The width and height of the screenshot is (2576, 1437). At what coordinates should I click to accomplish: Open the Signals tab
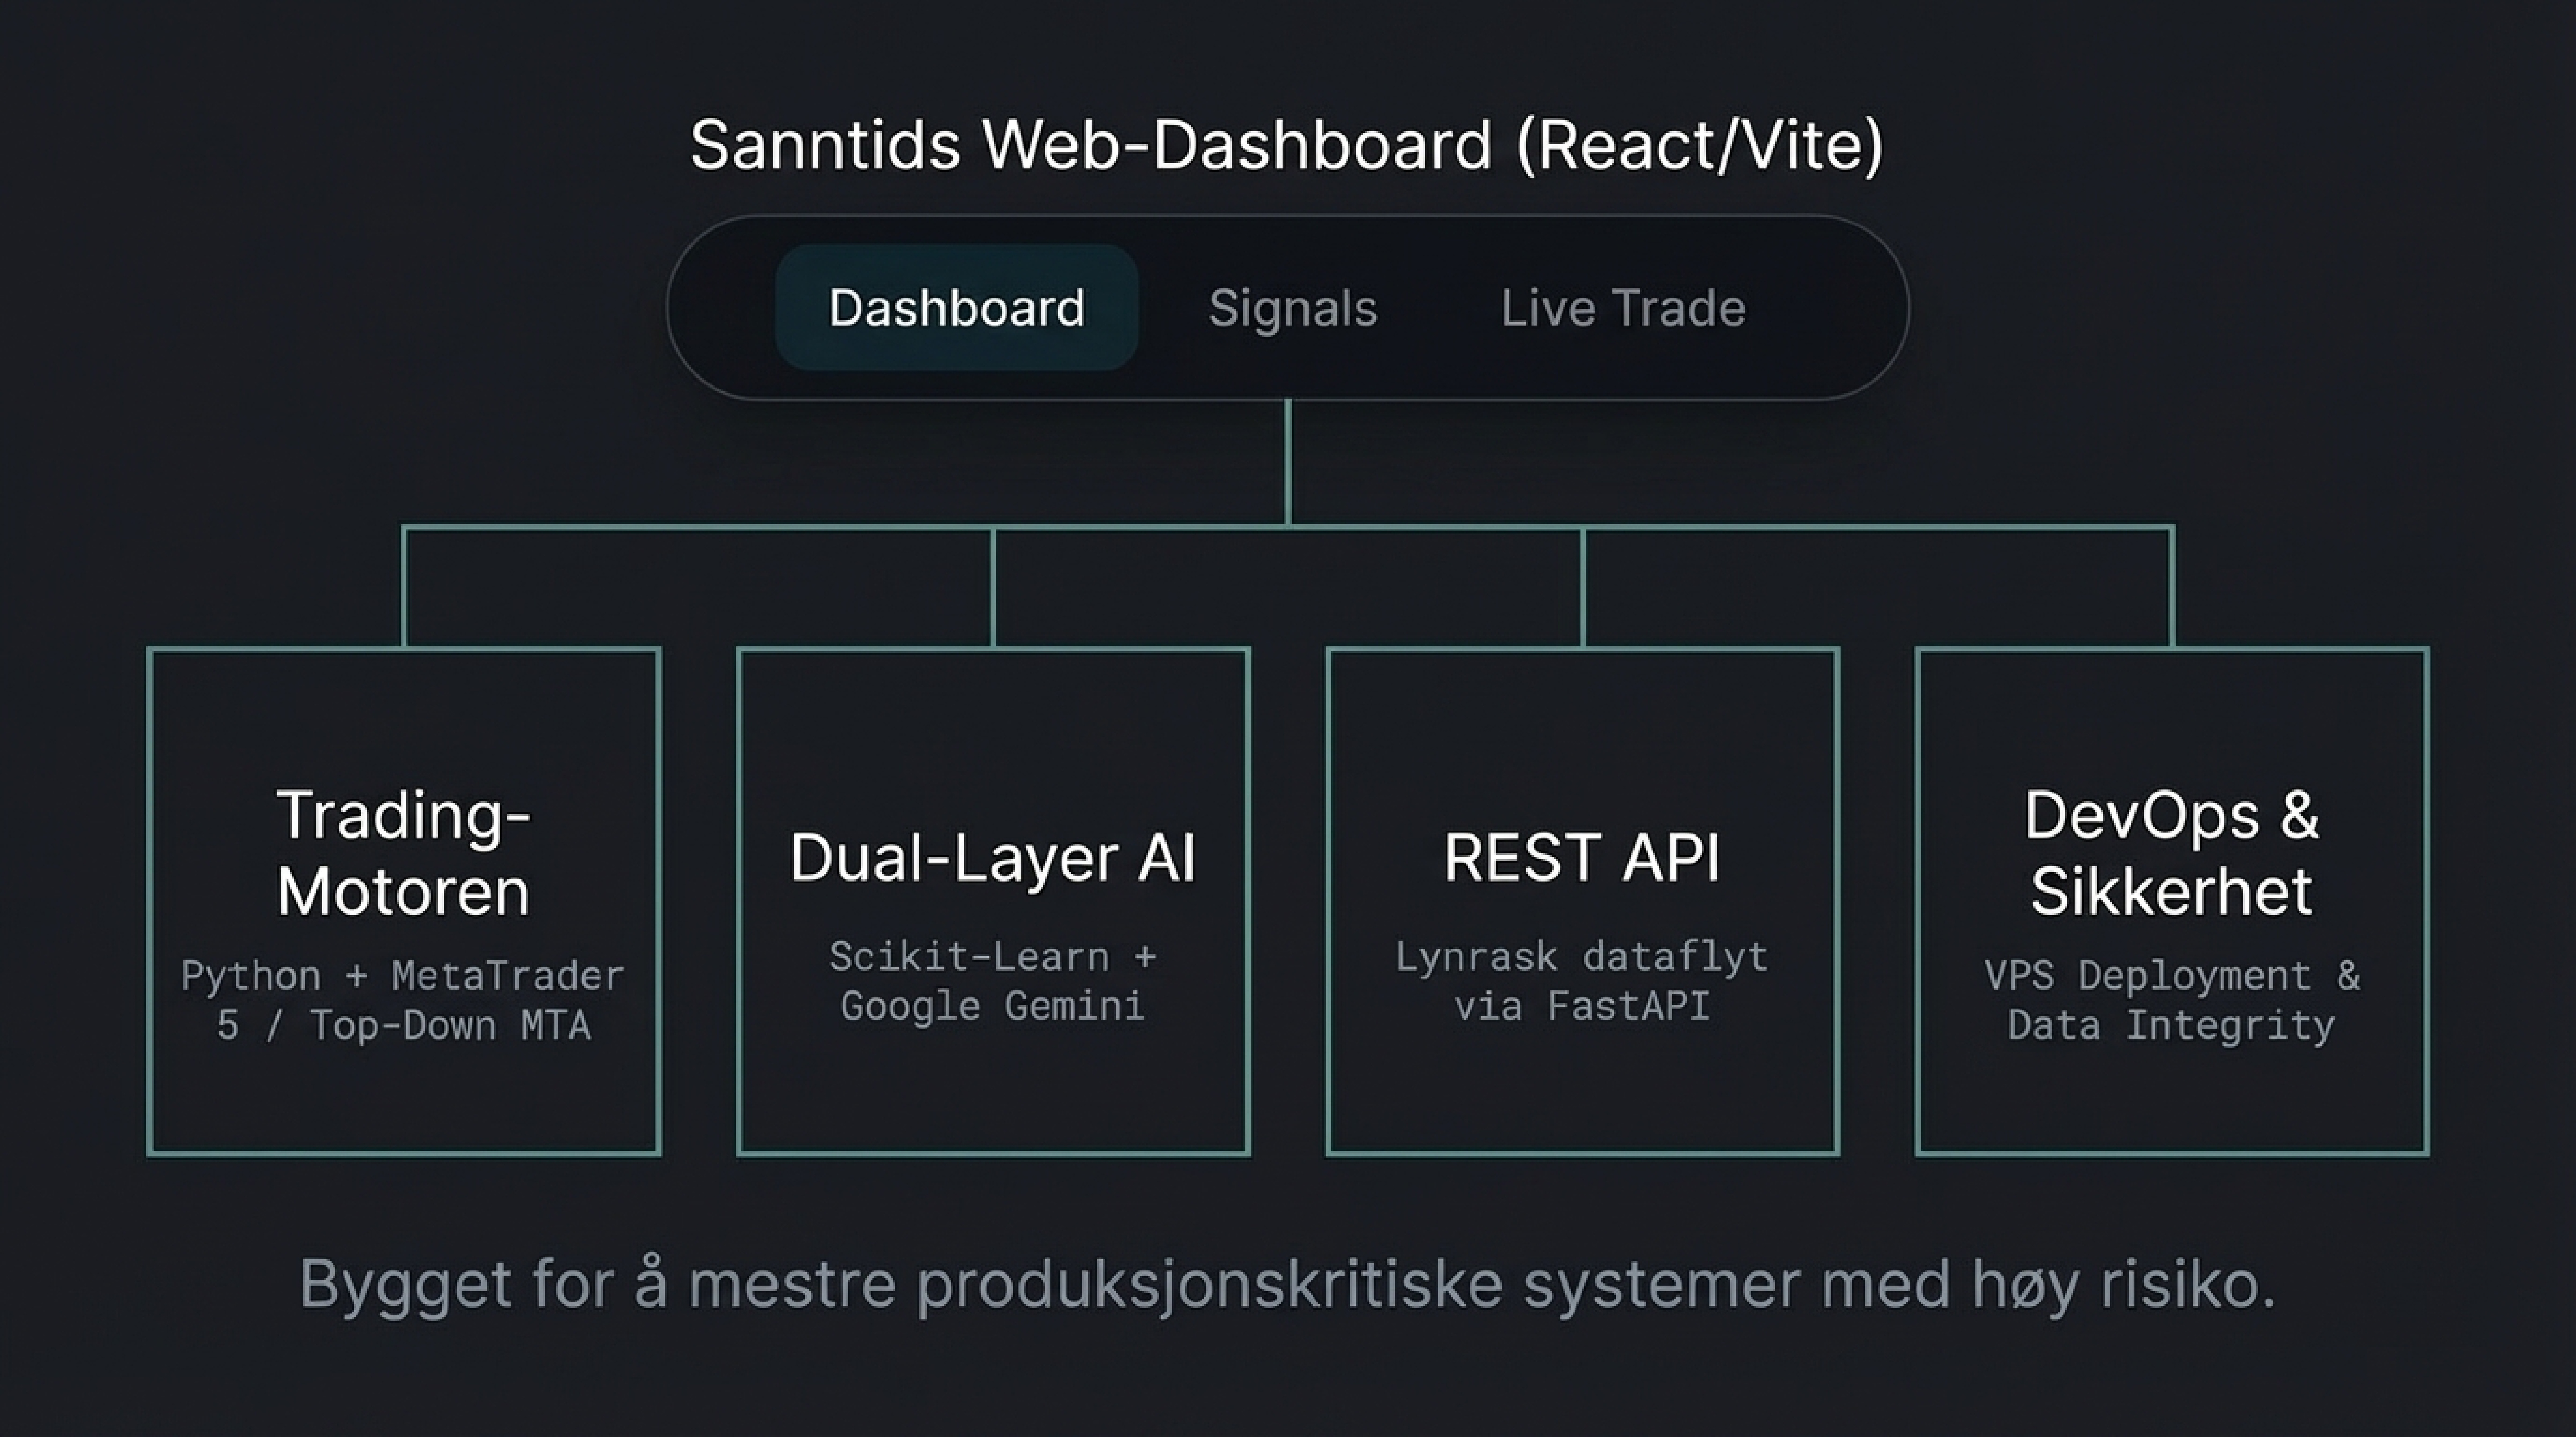[1292, 308]
